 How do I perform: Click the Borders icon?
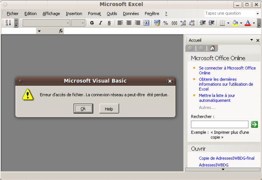[222, 23]
